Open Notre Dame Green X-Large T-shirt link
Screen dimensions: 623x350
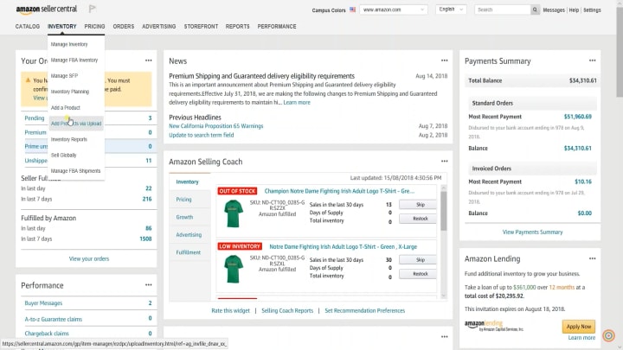pos(344,246)
